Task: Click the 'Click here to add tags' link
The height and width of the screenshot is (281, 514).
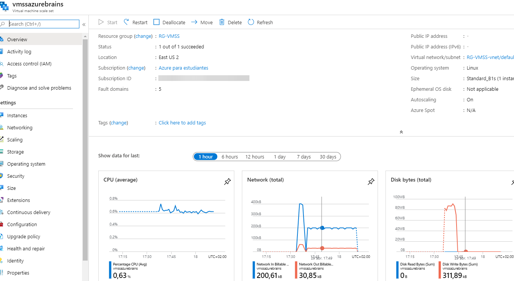Action: point(182,123)
